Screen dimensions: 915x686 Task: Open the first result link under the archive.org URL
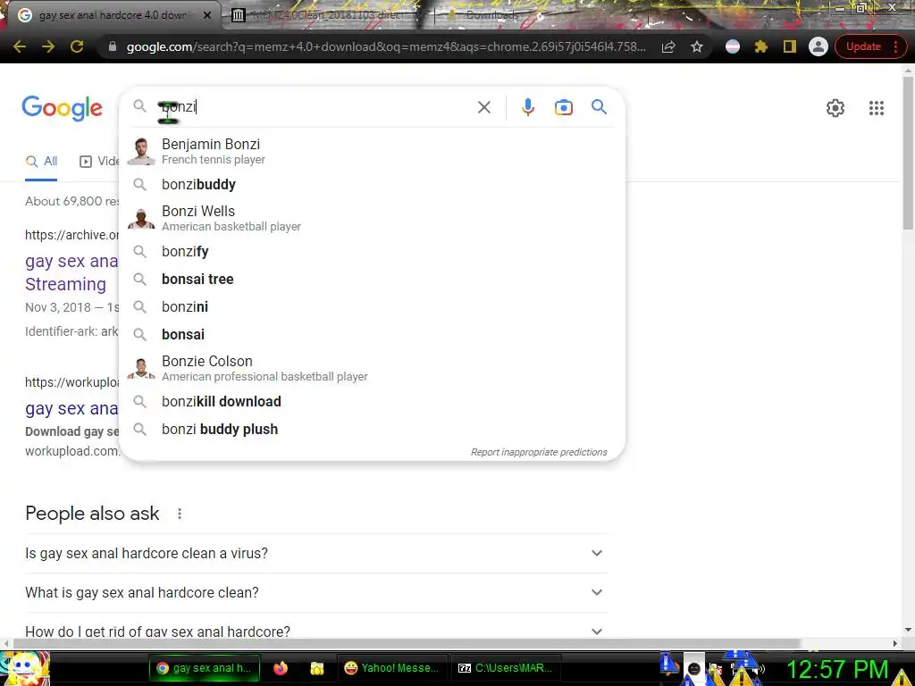(x=71, y=272)
